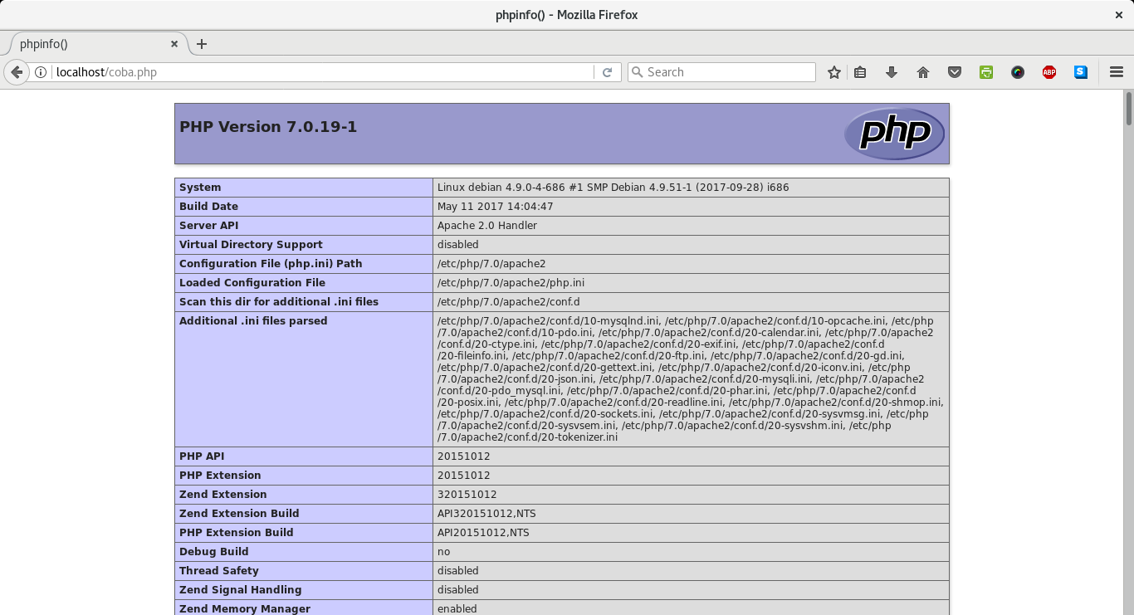Close the Firefox window
1134x615 pixels.
pyautogui.click(x=1118, y=15)
